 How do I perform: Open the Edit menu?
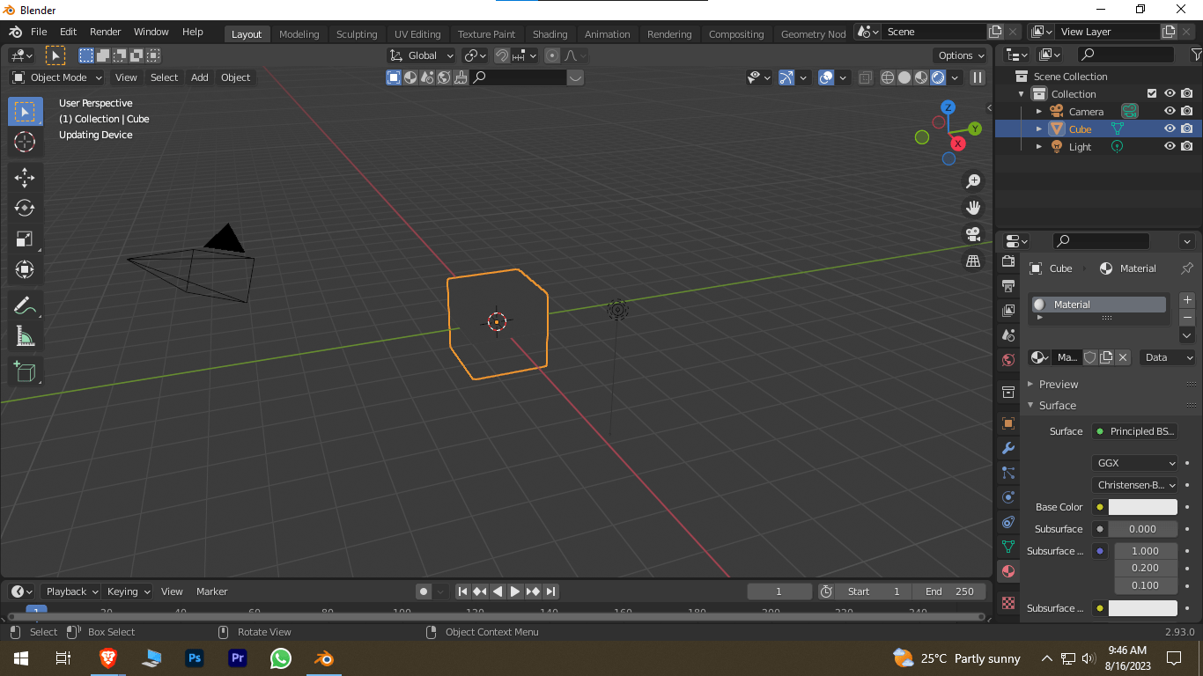(x=68, y=32)
